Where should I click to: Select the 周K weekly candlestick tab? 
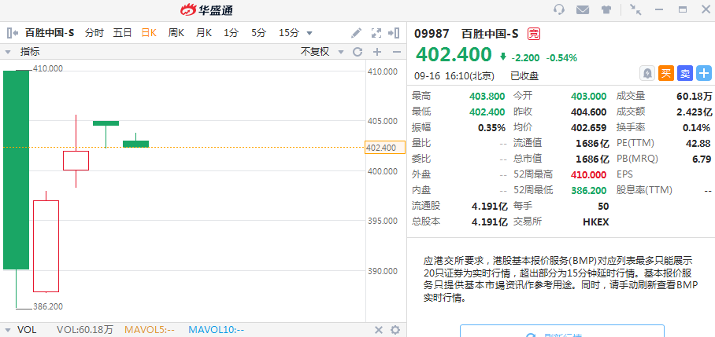176,33
